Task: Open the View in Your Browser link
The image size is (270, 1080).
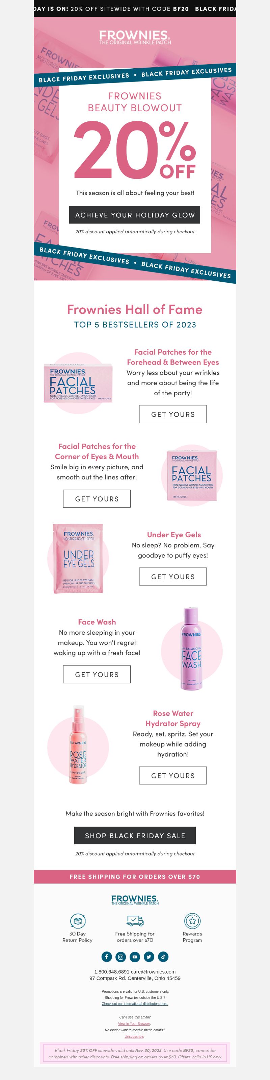Action: pyautogui.click(x=134, y=1024)
